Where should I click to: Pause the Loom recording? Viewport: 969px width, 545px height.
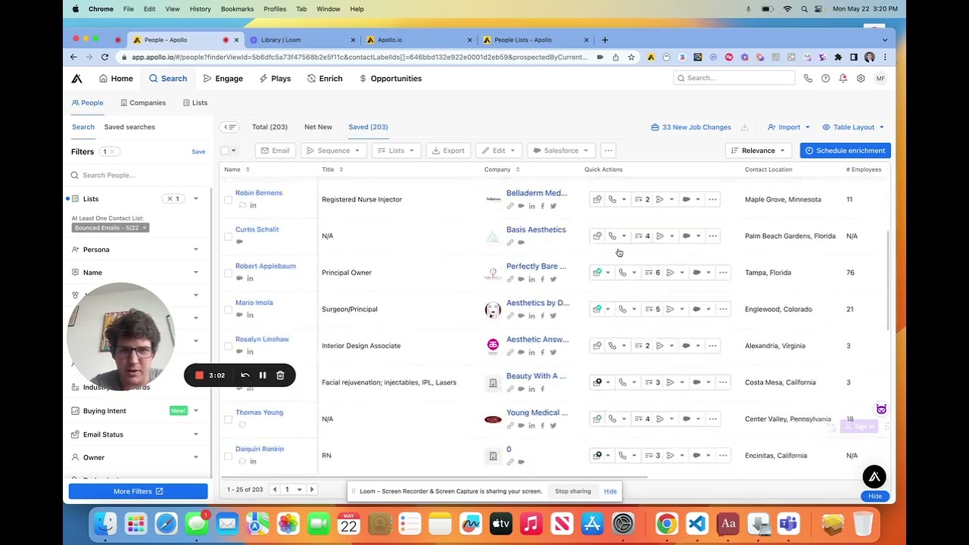[263, 375]
